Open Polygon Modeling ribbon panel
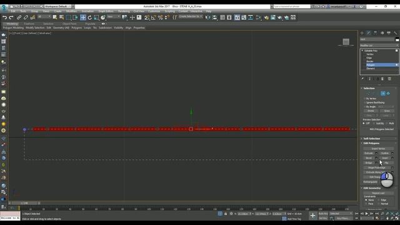The image size is (400, 225). pyautogui.click(x=13, y=27)
